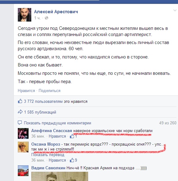
Task: Open Алексей Арестович profile name link
Action: pyautogui.click(x=56, y=12)
